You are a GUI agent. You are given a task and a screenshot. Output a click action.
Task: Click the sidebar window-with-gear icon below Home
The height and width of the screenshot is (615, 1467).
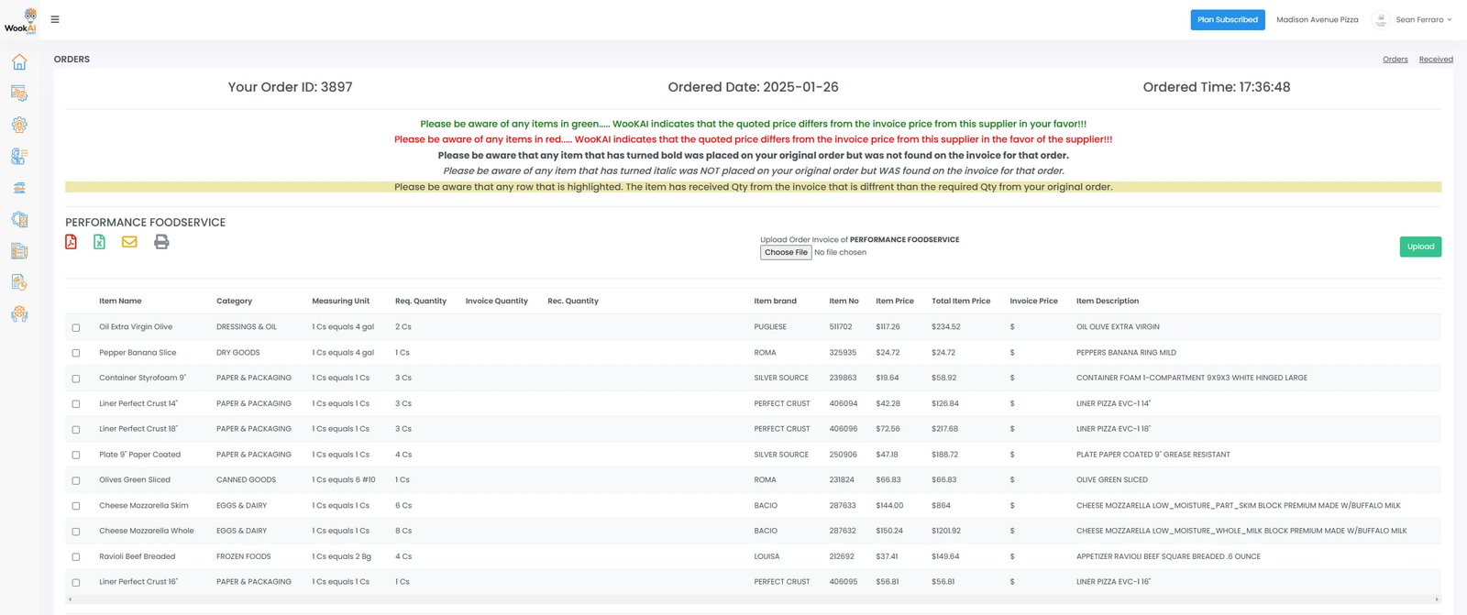[19, 93]
